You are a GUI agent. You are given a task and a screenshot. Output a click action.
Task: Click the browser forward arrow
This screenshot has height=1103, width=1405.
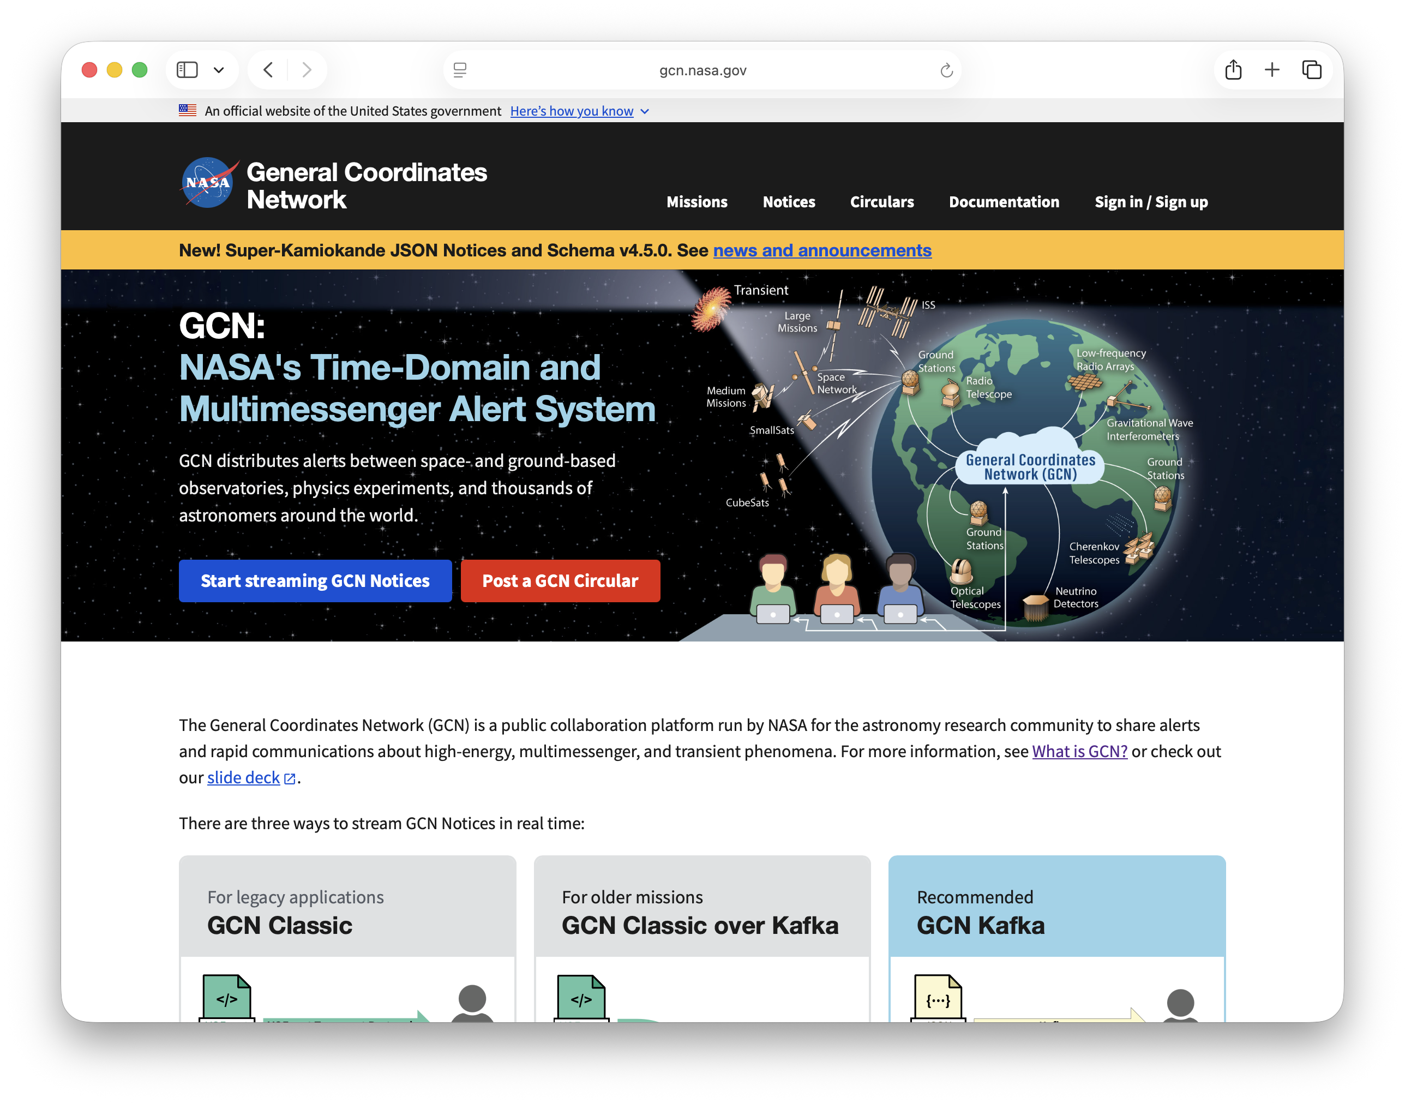[x=308, y=70]
